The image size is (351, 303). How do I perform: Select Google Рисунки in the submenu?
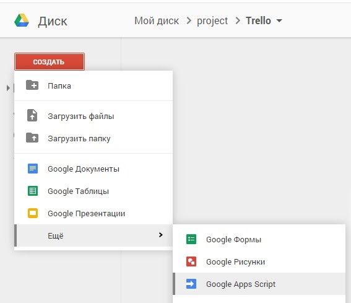pyautogui.click(x=259, y=261)
